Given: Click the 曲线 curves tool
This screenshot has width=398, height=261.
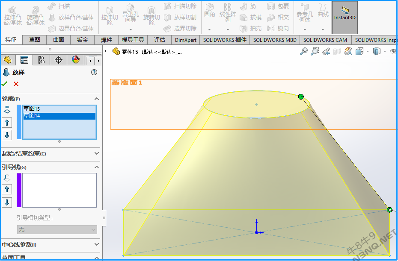Looking at the screenshot, I should point(323,11).
